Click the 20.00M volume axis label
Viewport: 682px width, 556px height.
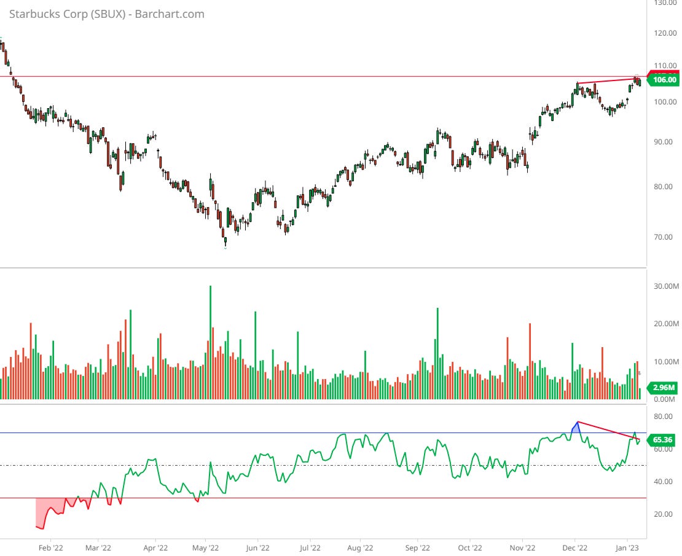(x=666, y=324)
